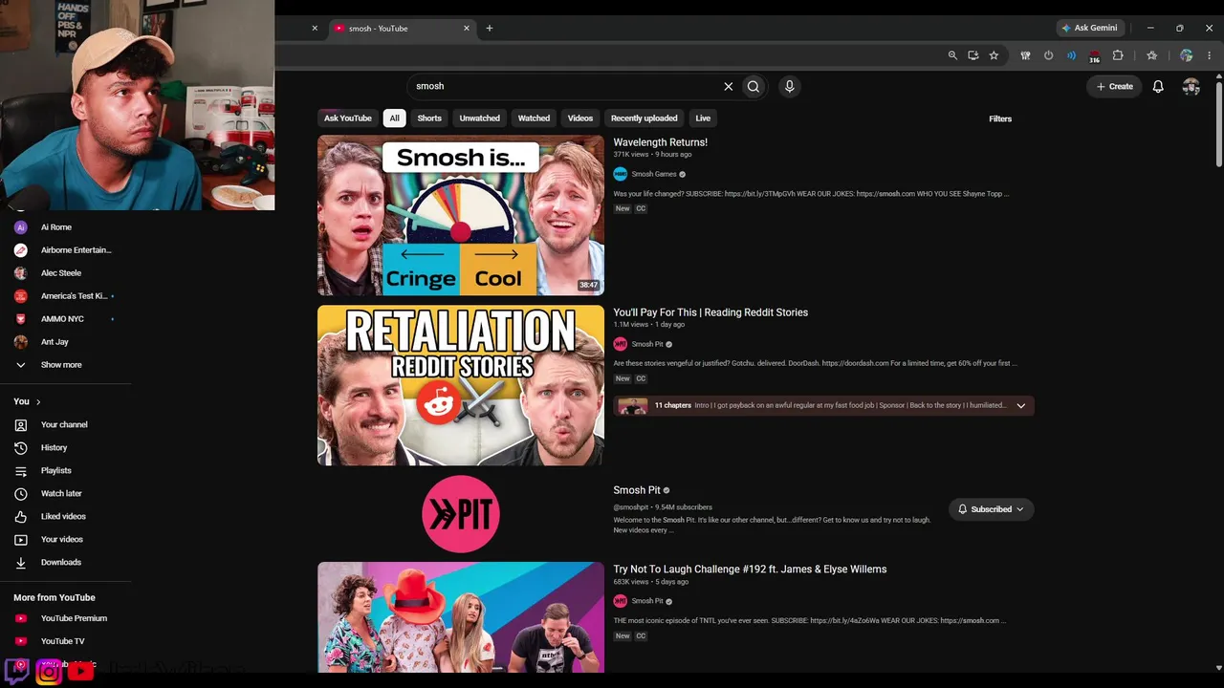Select the Recently uploaded filter chip

point(645,118)
